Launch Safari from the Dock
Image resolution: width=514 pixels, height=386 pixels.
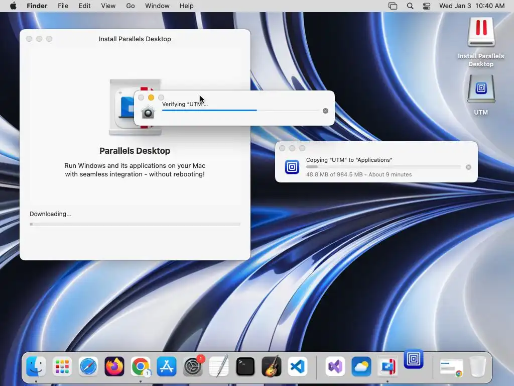88,366
